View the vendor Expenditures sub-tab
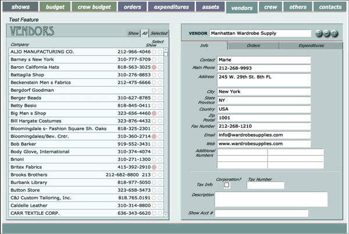Screen dimensions: 349x234 click(311, 45)
